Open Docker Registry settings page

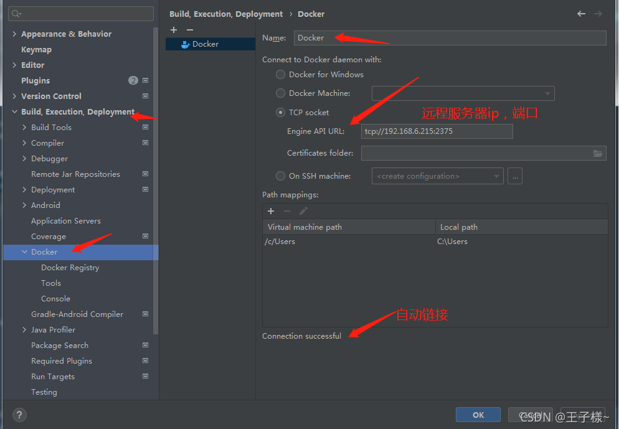pyautogui.click(x=70, y=268)
